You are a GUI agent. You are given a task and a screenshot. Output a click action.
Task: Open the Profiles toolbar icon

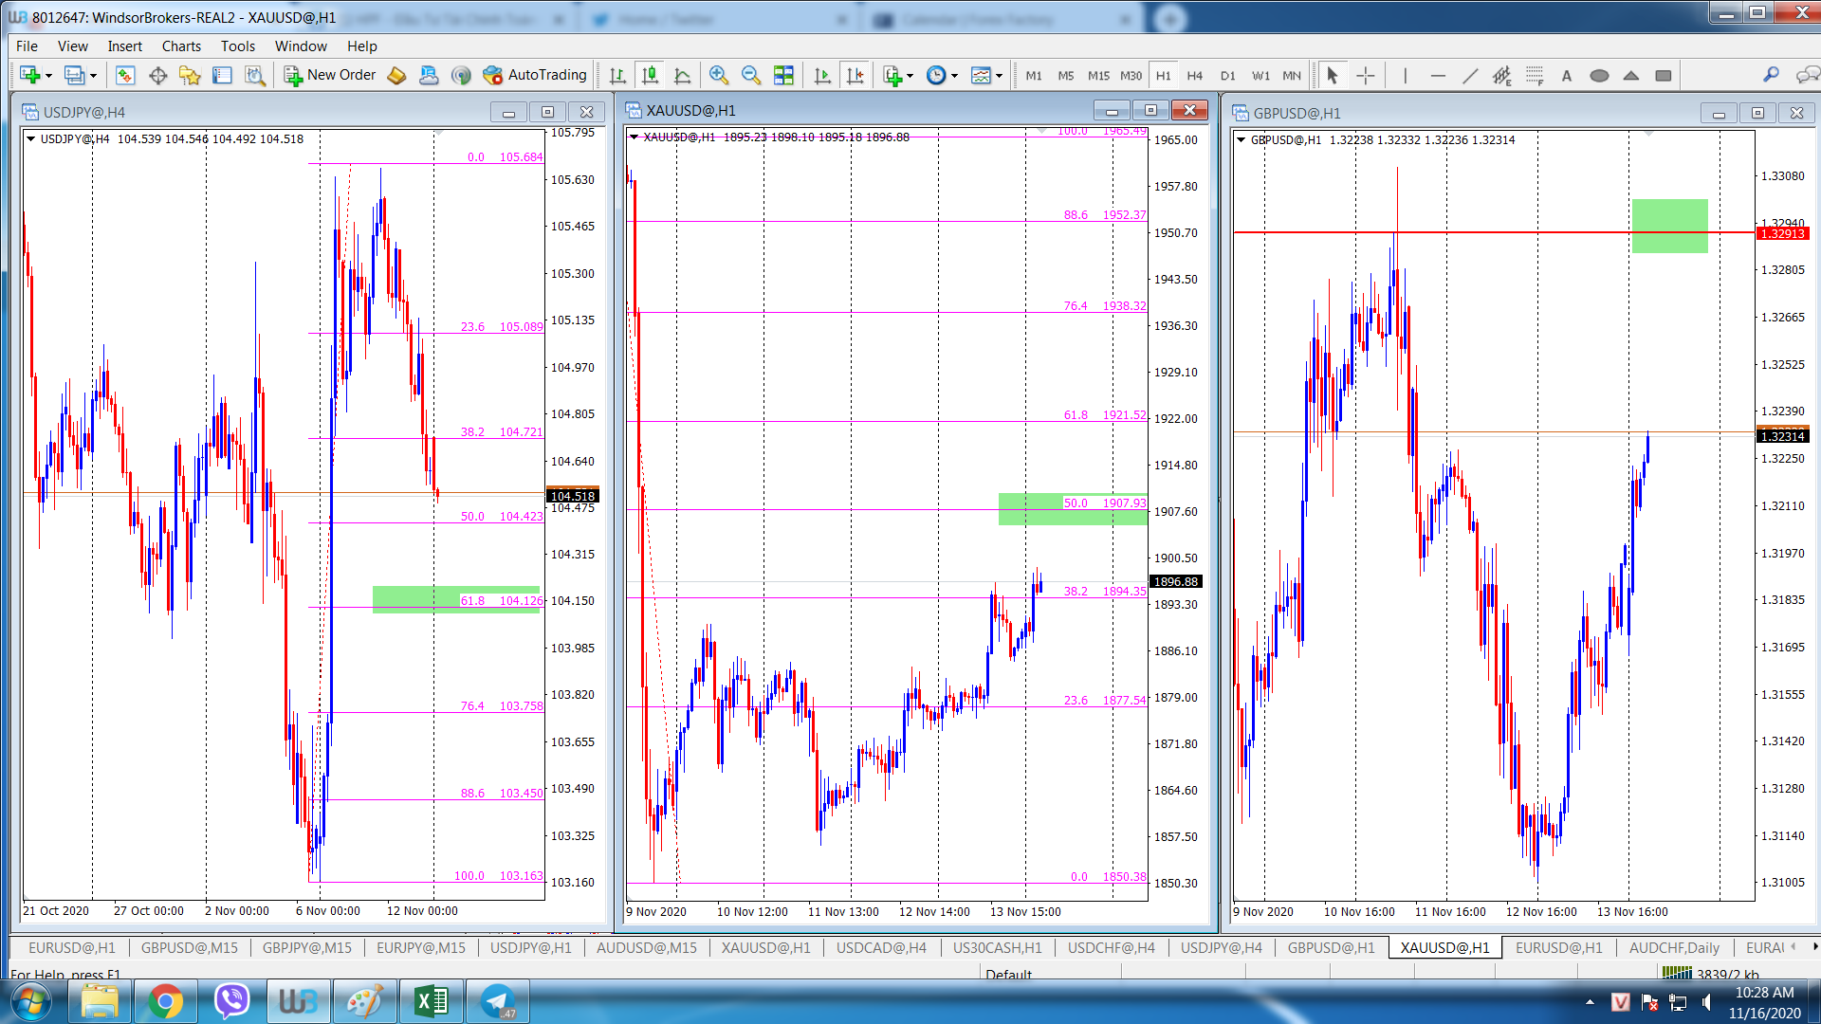coord(74,75)
